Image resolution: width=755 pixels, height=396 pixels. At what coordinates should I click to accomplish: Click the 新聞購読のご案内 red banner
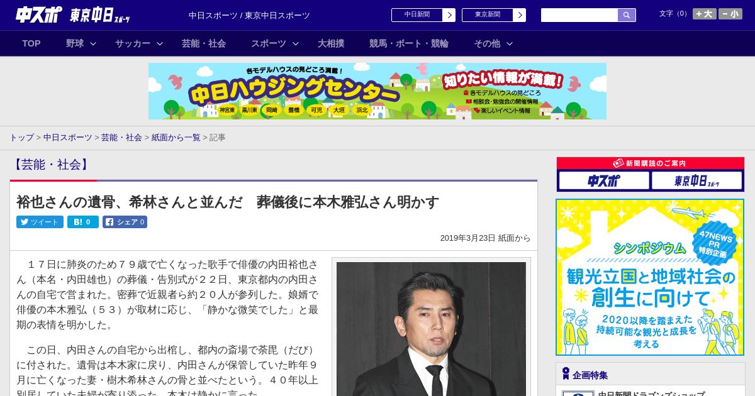coord(651,163)
